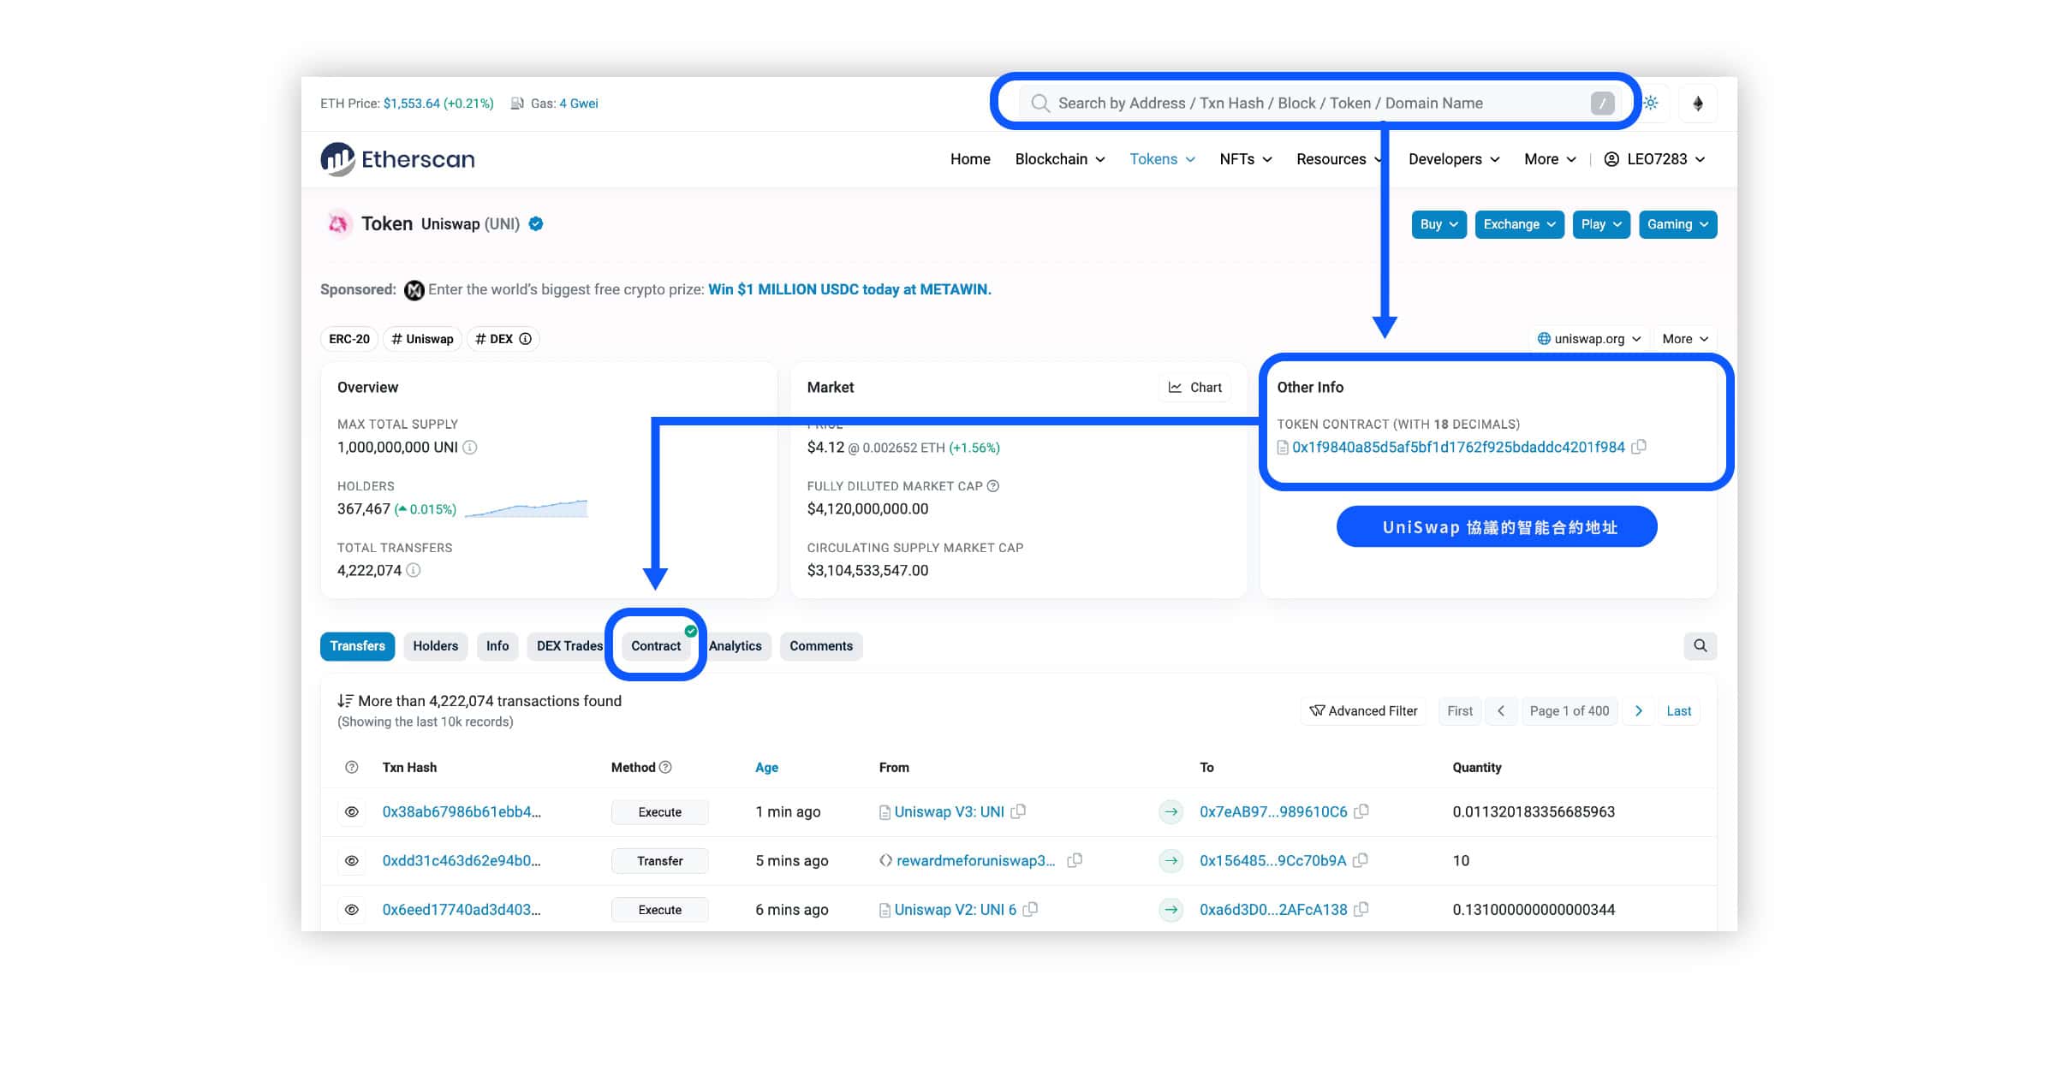Jump to the Last page
Viewport: 2055px width, 1075px height.
point(1678,711)
